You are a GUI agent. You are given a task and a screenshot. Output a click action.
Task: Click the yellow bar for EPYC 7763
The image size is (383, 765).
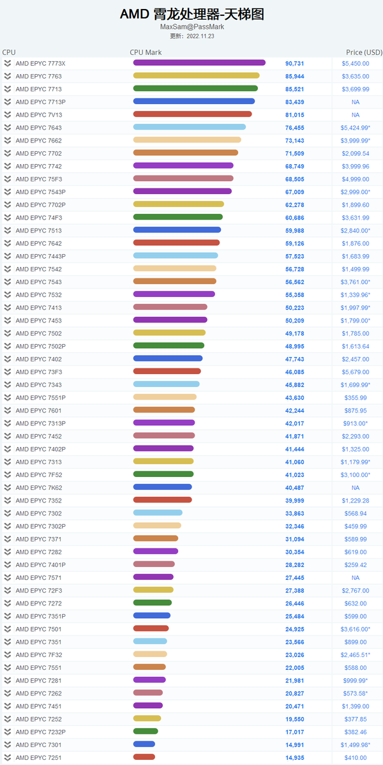point(196,75)
